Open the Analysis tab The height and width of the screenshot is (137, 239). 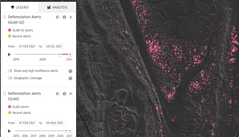click(57, 7)
